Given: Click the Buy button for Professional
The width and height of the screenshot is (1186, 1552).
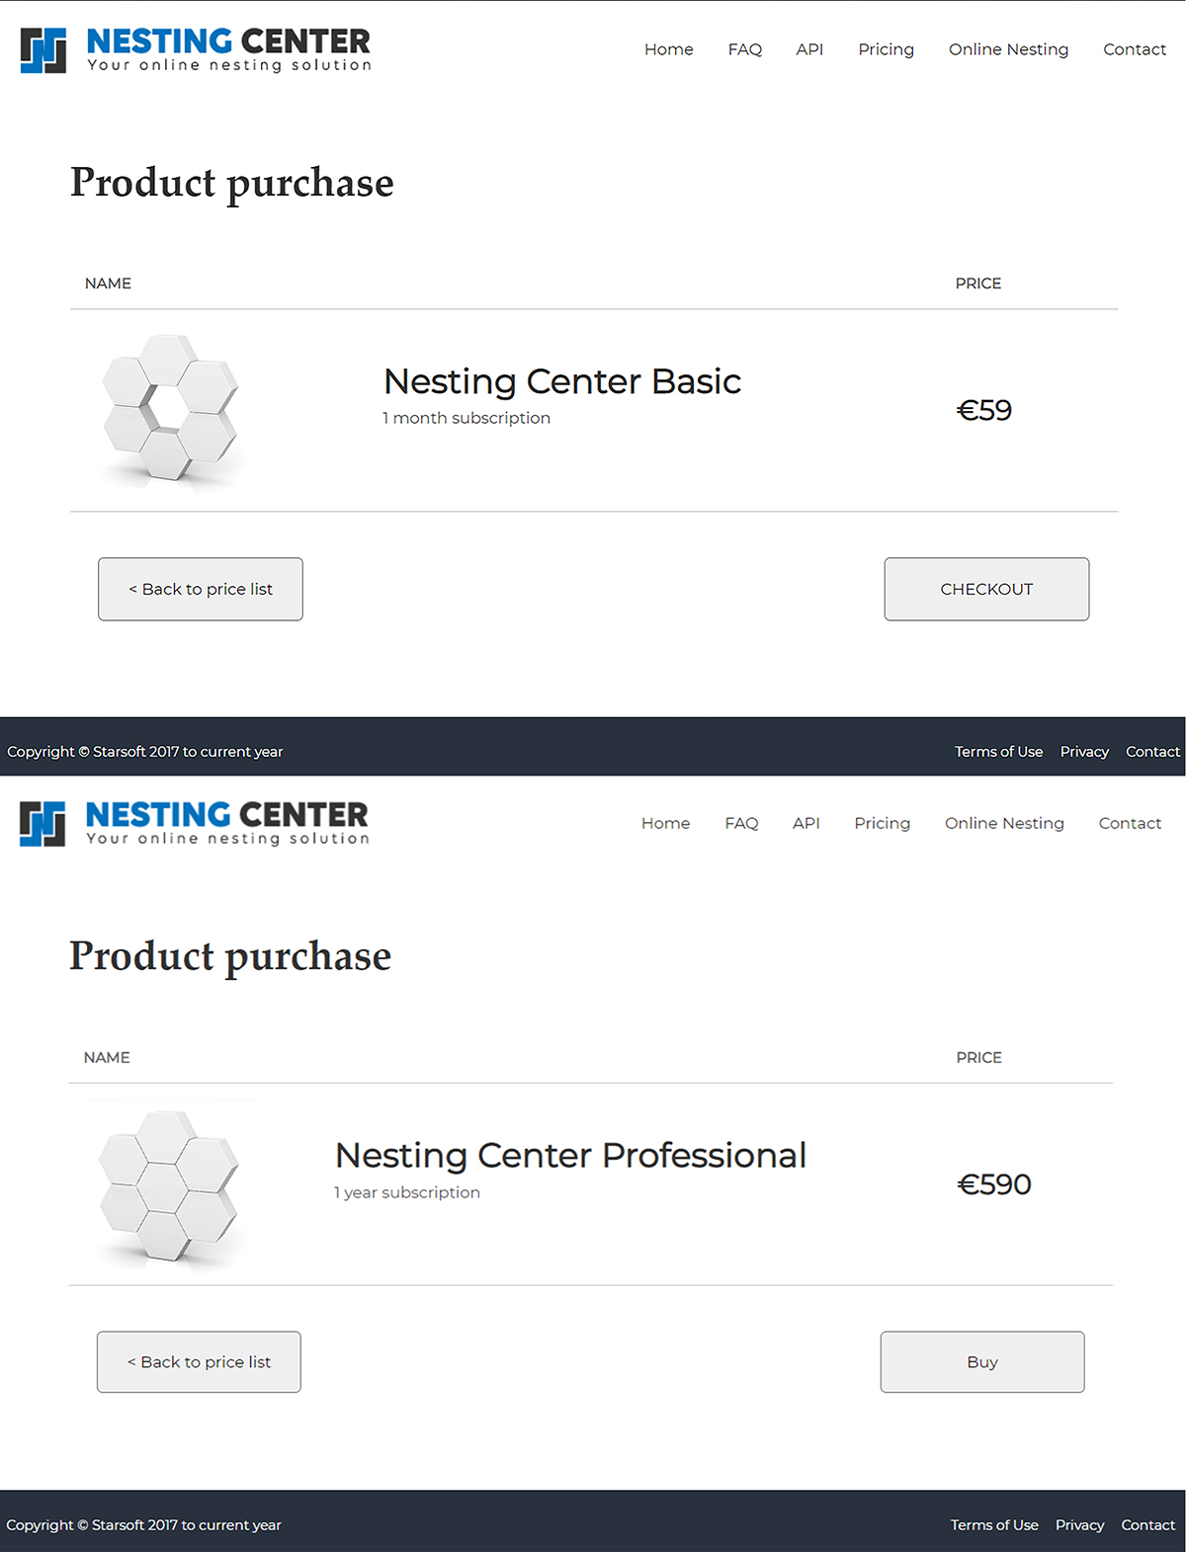Looking at the screenshot, I should [981, 1362].
